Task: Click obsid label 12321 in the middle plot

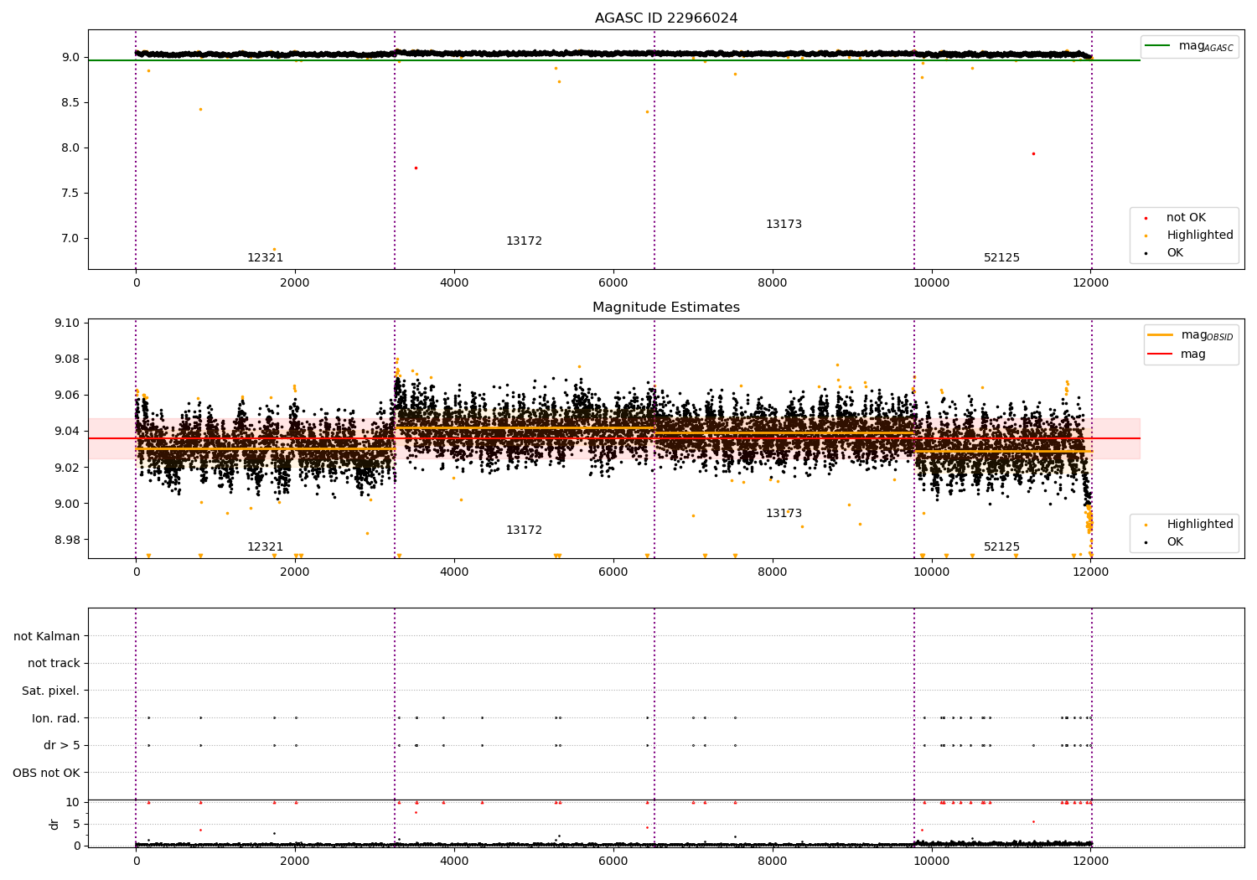Action: coord(265,547)
